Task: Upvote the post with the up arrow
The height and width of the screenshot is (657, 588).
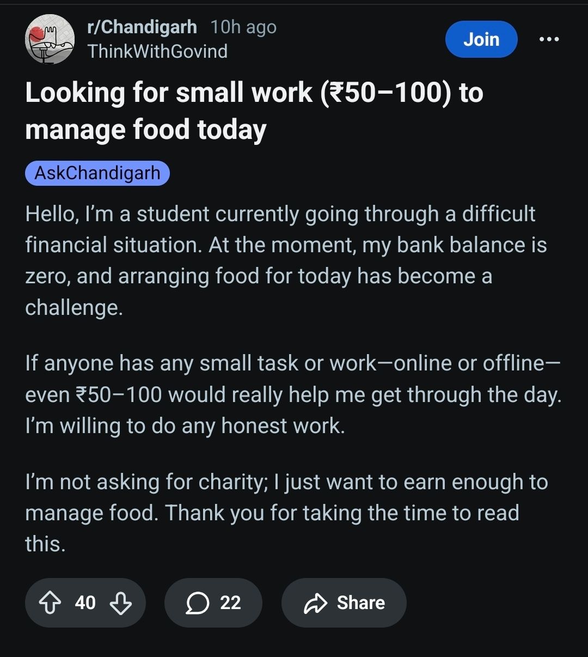Action: pos(50,603)
